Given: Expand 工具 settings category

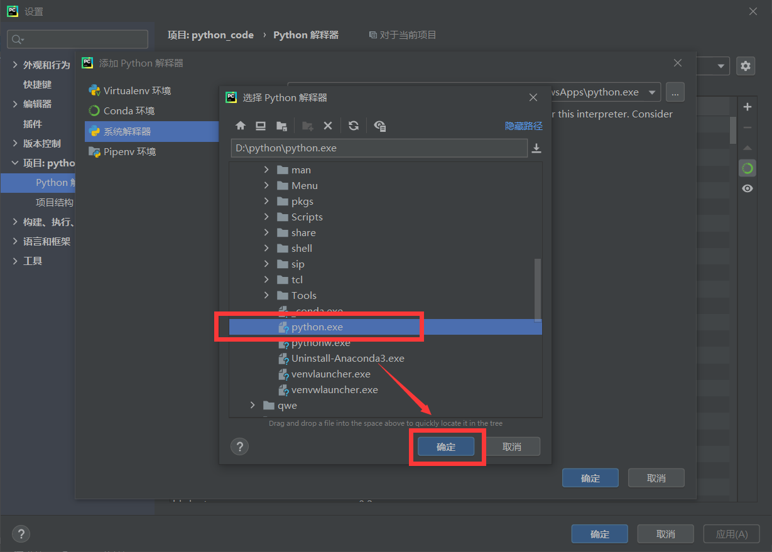Looking at the screenshot, I should [x=15, y=261].
